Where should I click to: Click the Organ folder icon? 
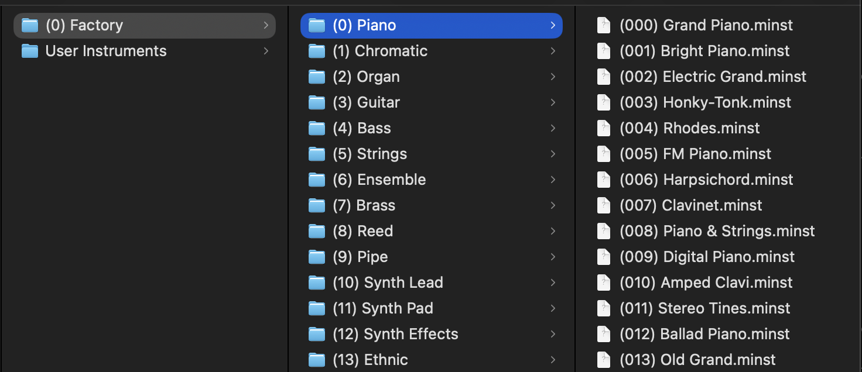(317, 77)
